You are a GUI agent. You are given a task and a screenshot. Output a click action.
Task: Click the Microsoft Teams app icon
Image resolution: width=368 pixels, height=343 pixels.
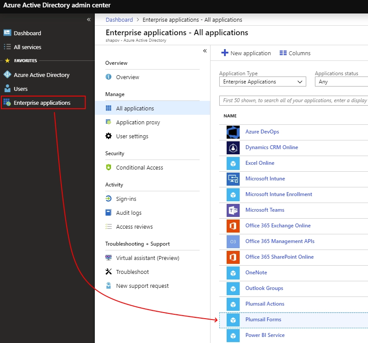coord(233,210)
